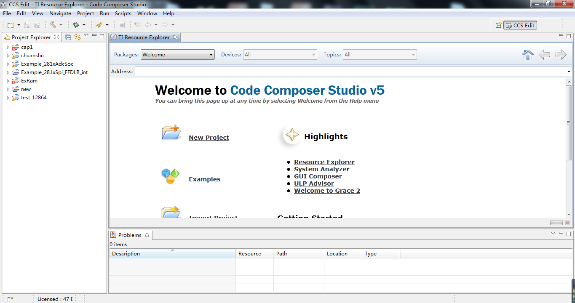Open the Packages dropdown showing Welcome

tap(177, 55)
